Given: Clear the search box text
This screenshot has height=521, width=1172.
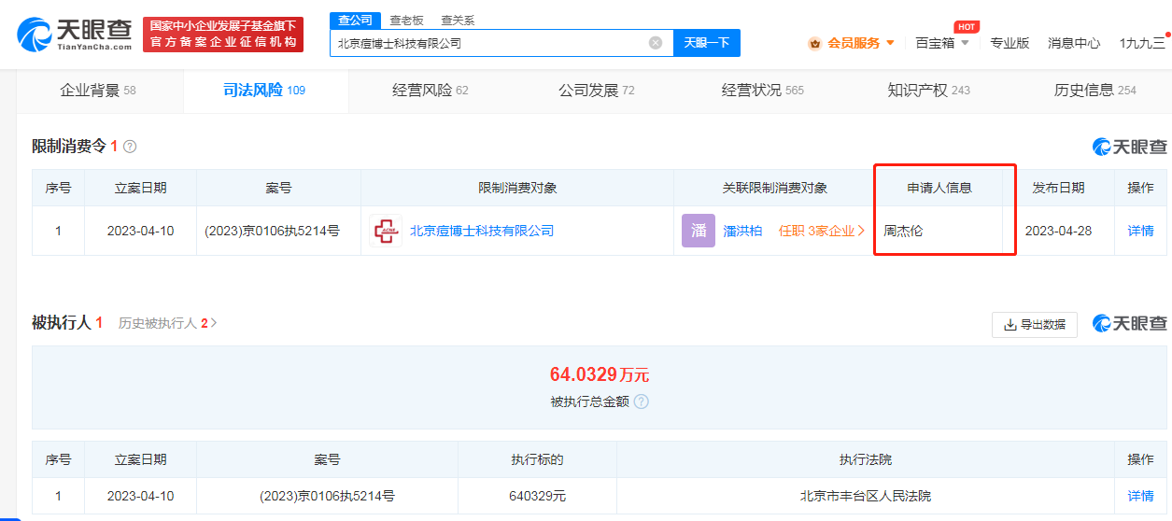Looking at the screenshot, I should coord(656,43).
